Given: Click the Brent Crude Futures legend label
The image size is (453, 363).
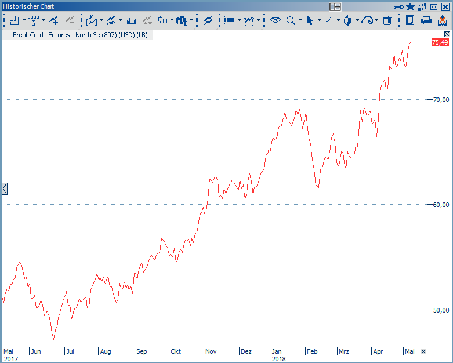Looking at the screenshot, I should pyautogui.click(x=80, y=35).
